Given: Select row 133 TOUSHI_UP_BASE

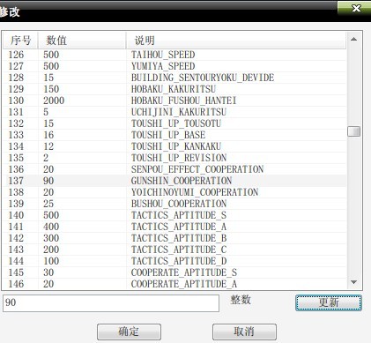Looking at the screenshot, I should 174,135.
